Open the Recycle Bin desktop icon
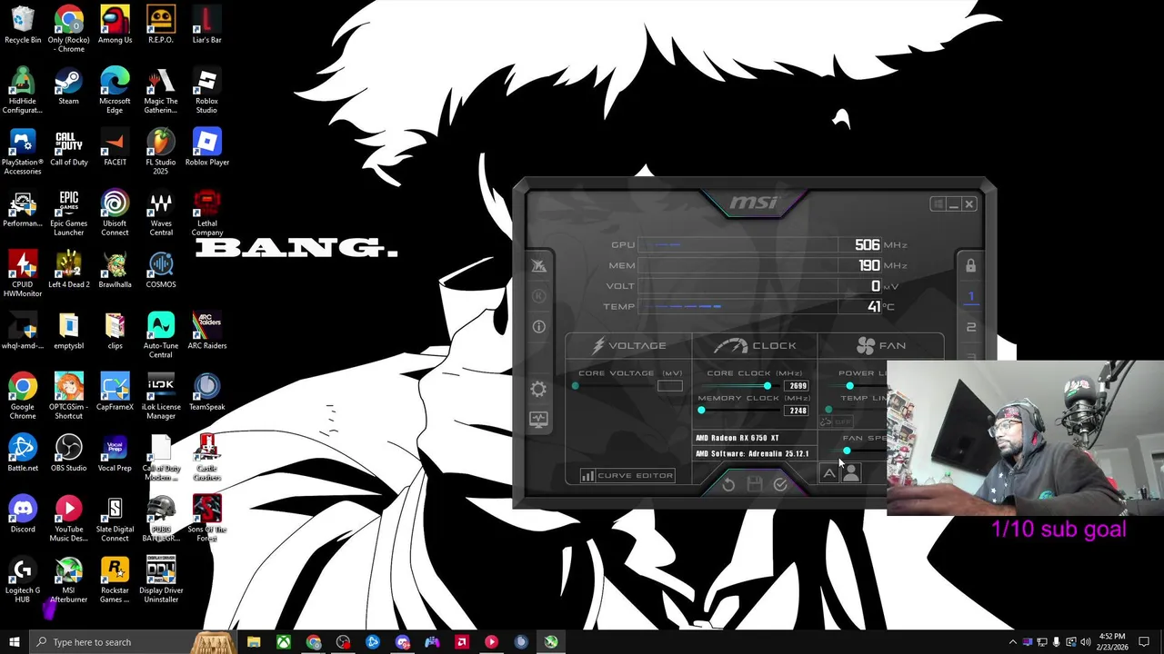 pyautogui.click(x=23, y=26)
